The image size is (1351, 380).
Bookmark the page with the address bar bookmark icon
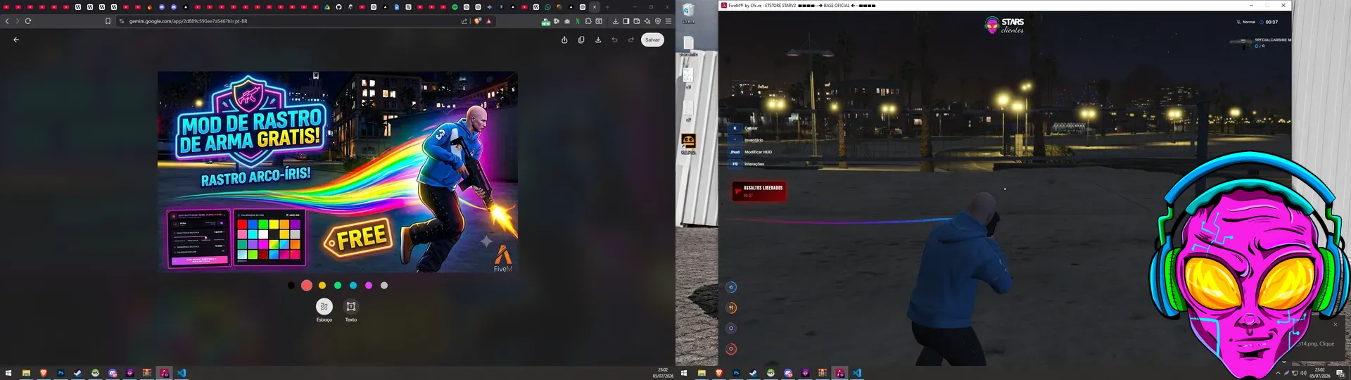[x=108, y=21]
